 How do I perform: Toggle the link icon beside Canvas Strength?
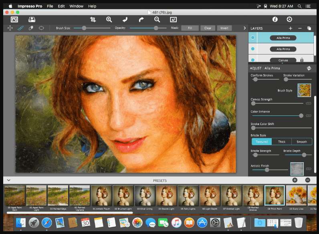pyautogui.click(x=309, y=103)
